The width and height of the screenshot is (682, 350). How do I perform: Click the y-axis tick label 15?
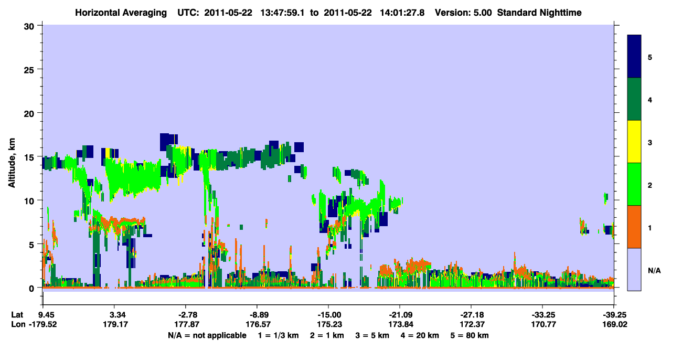[30, 157]
